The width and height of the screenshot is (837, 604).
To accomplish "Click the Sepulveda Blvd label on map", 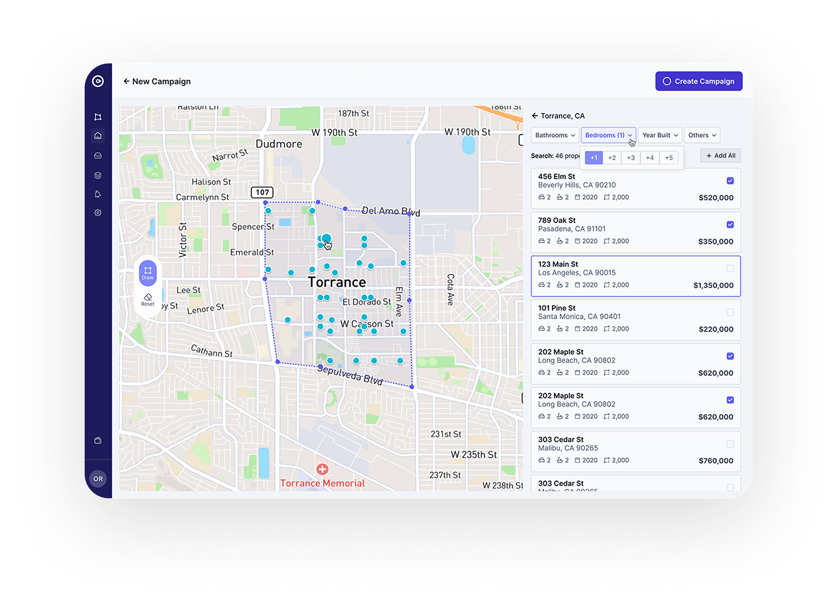I will click(350, 376).
